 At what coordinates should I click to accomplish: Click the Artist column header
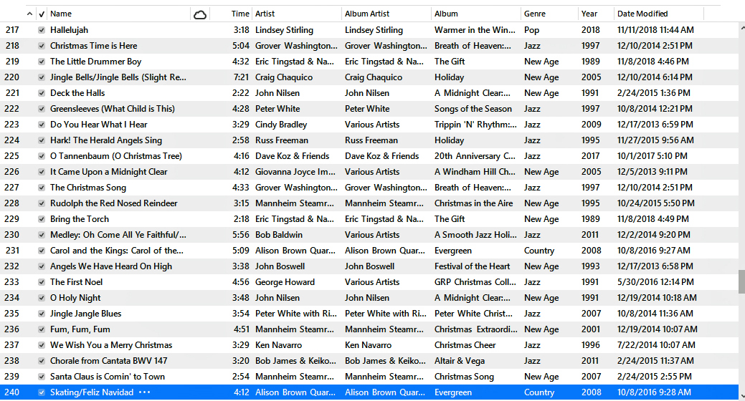coord(294,14)
